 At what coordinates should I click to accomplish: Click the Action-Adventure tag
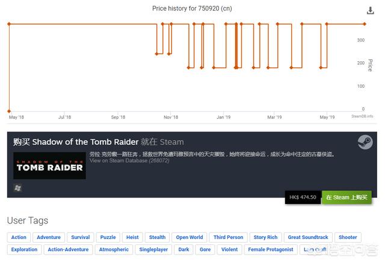click(x=68, y=250)
